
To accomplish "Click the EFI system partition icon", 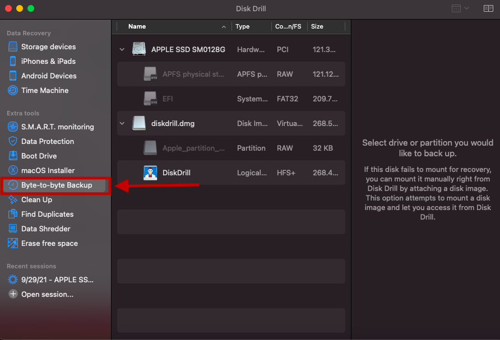I will pyautogui.click(x=150, y=99).
